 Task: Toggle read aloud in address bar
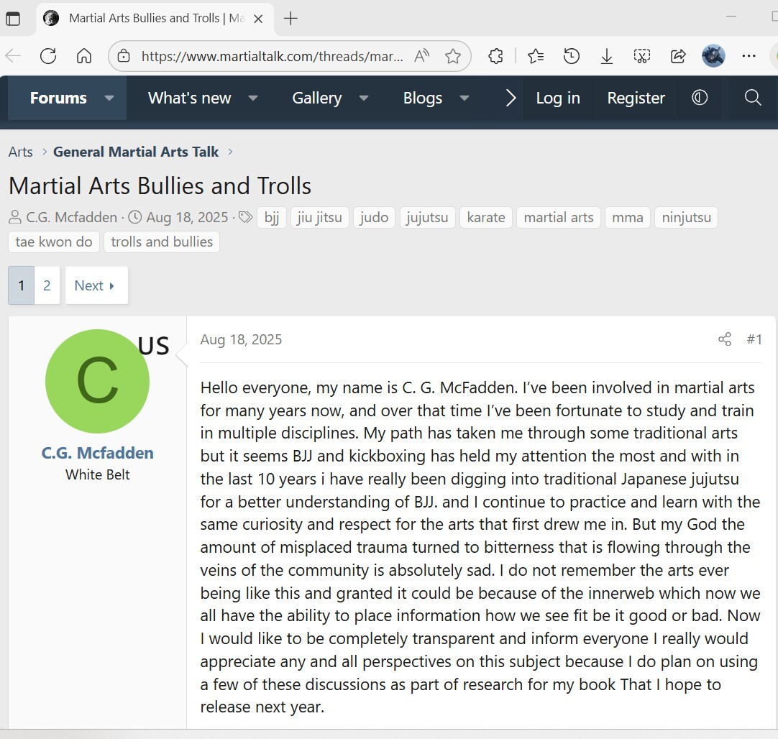click(422, 56)
